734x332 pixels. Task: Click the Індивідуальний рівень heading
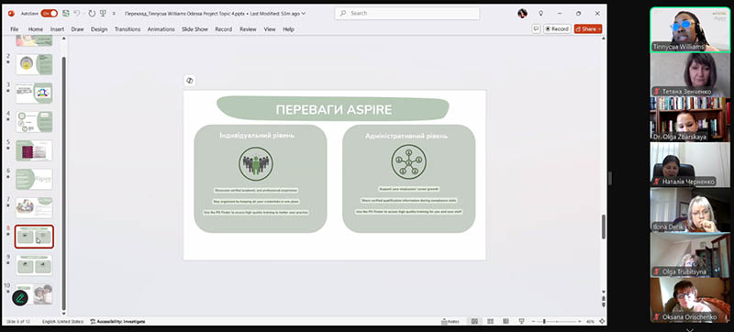tap(257, 136)
